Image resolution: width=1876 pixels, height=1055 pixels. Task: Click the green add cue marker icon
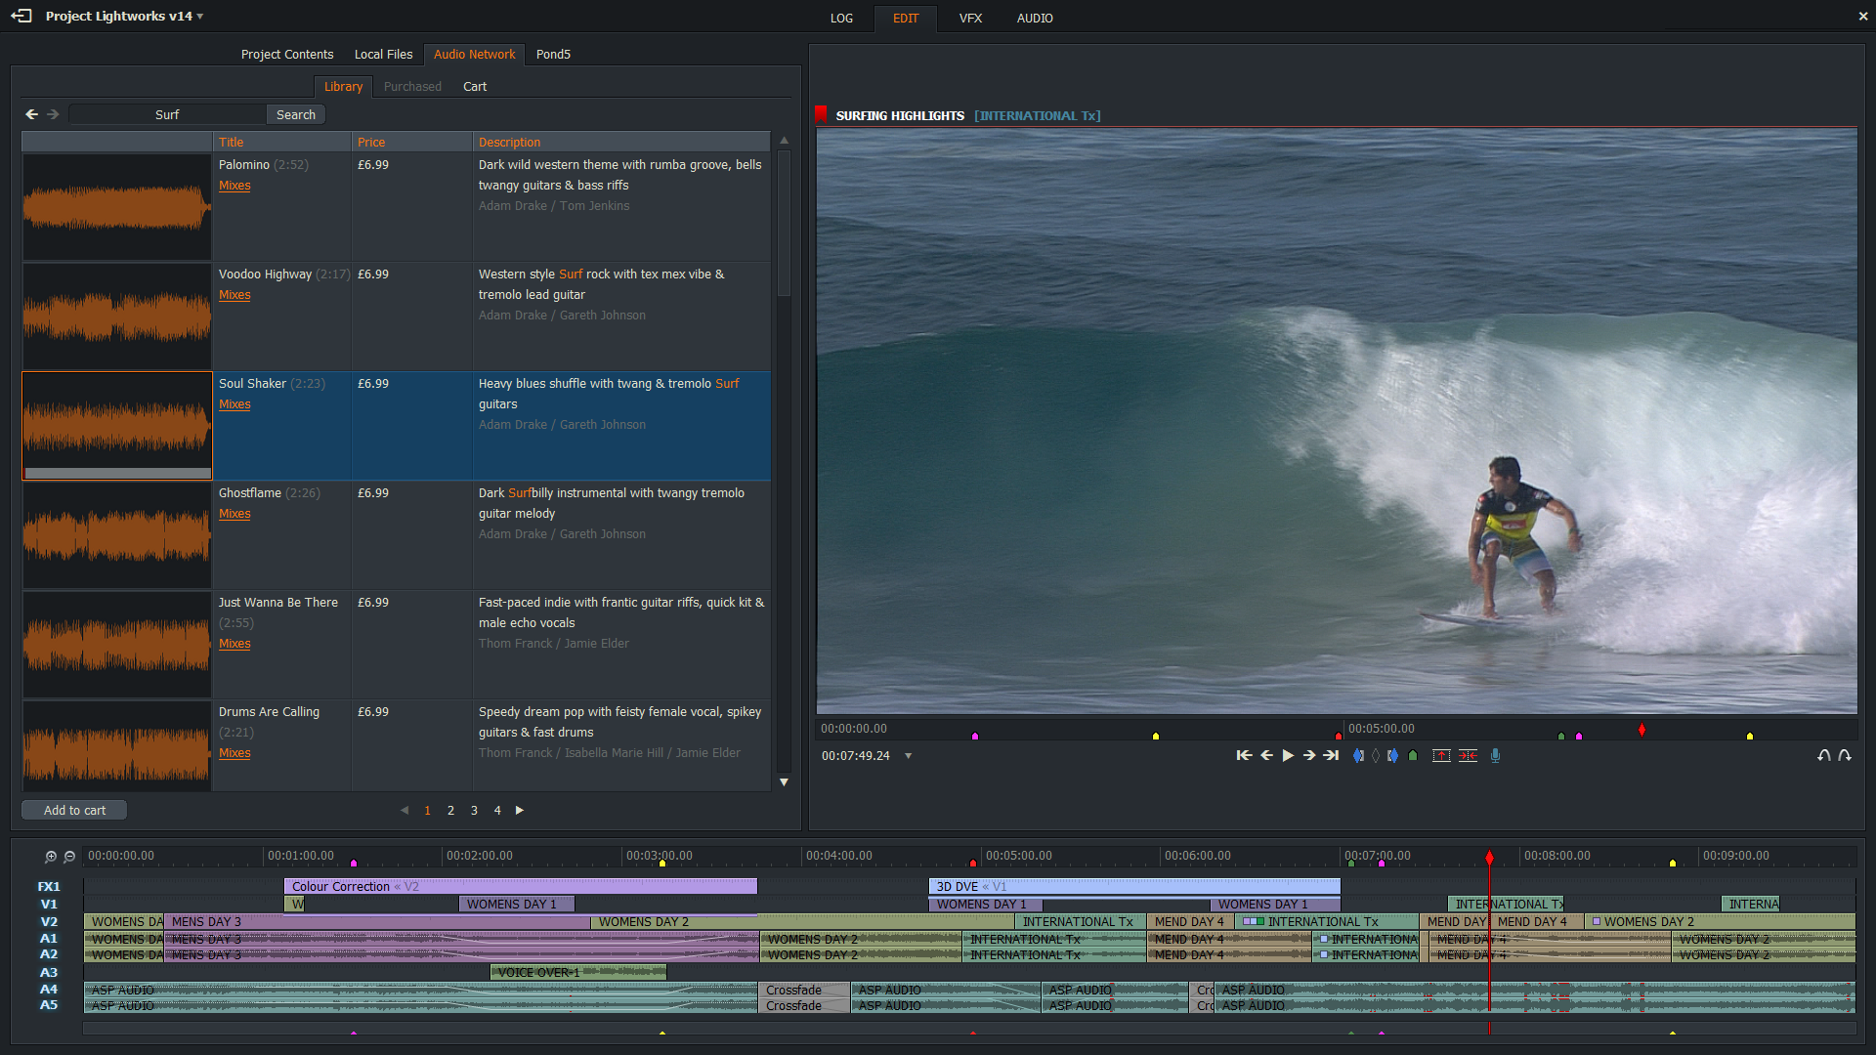1413,755
